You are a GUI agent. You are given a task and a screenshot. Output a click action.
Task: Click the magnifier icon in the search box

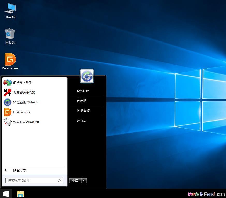click(x=59, y=181)
